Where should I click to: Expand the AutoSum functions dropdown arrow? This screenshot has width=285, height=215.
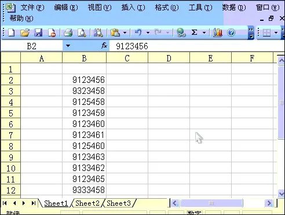coord(204,32)
